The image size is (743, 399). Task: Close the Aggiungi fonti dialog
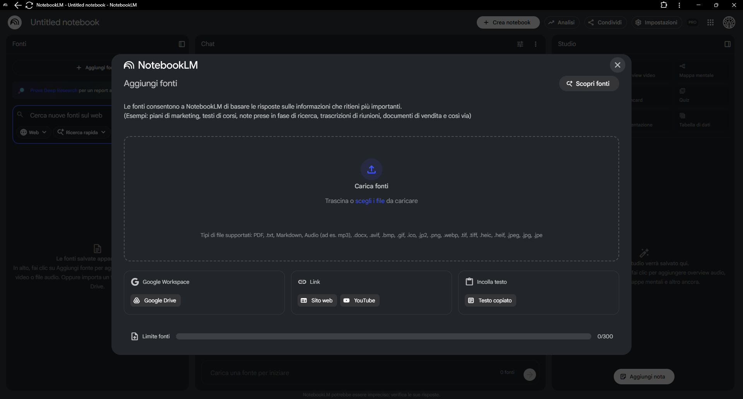point(617,65)
